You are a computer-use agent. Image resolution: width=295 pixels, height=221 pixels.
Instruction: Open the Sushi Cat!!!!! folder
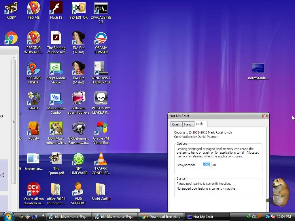coord(101,192)
